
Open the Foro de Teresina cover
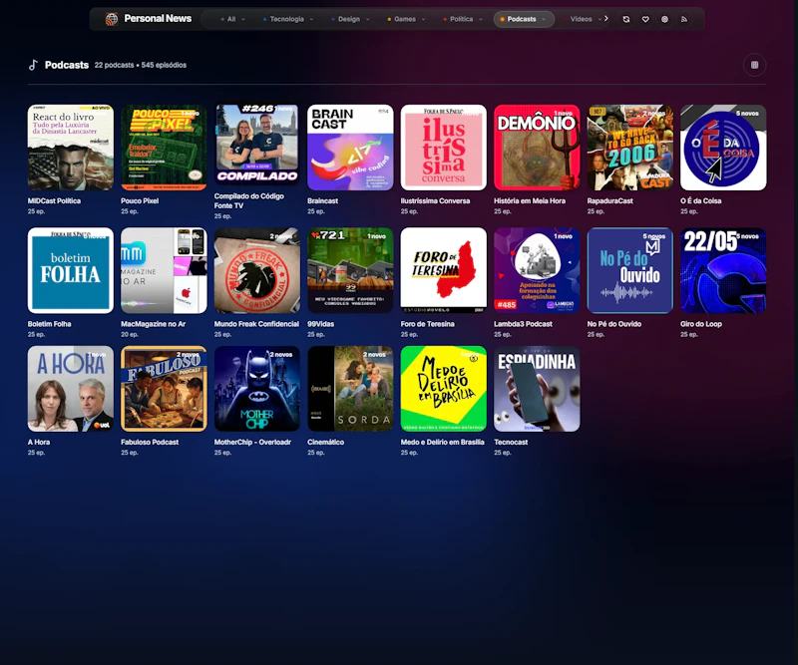pos(444,270)
